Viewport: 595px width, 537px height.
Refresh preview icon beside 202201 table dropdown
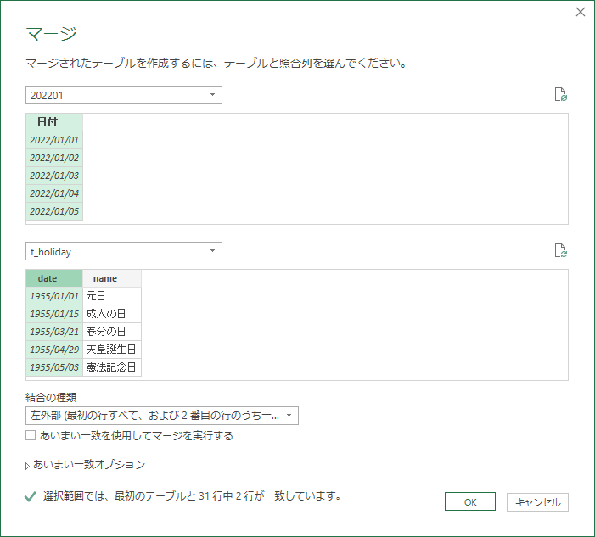coord(561,94)
